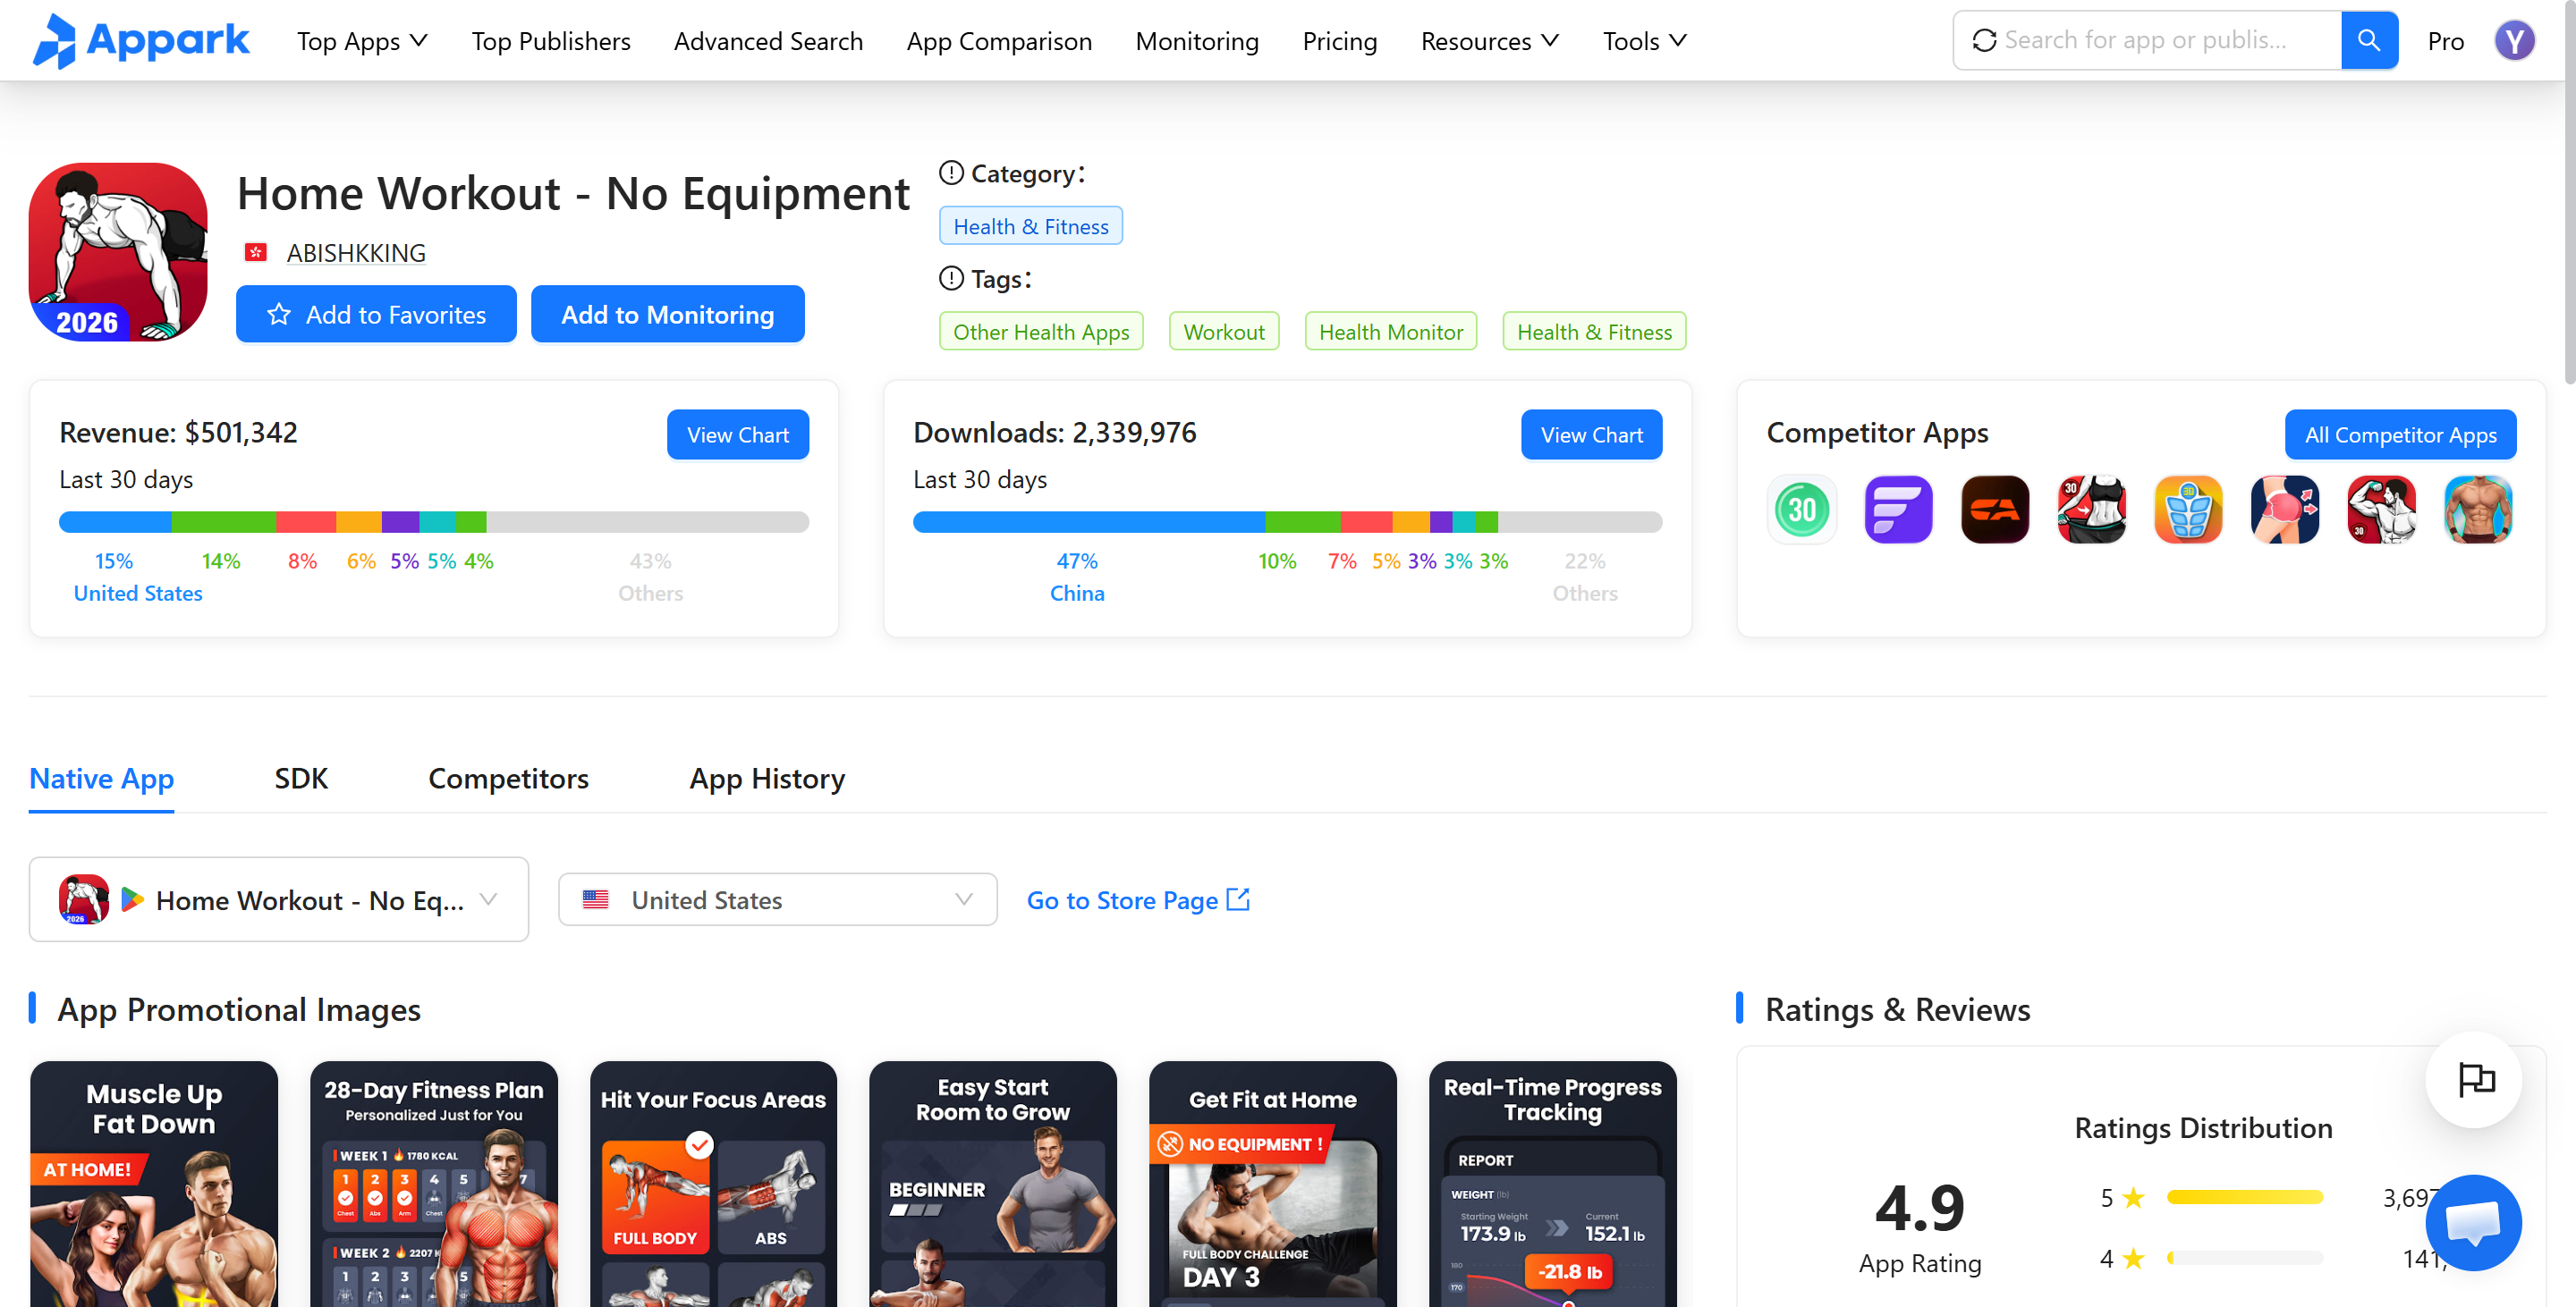2576x1307 pixels.
Task: View Chart for Revenue
Action: (737, 434)
